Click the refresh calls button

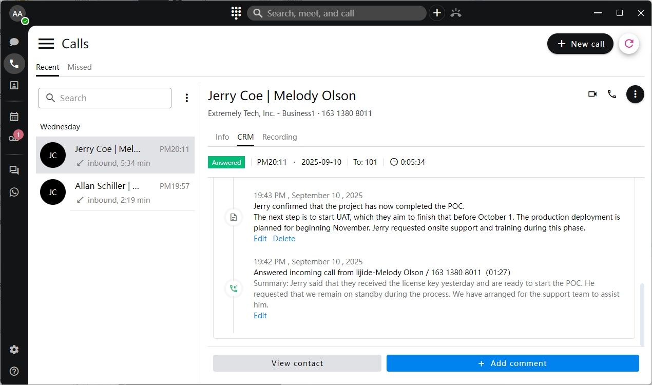click(x=629, y=44)
